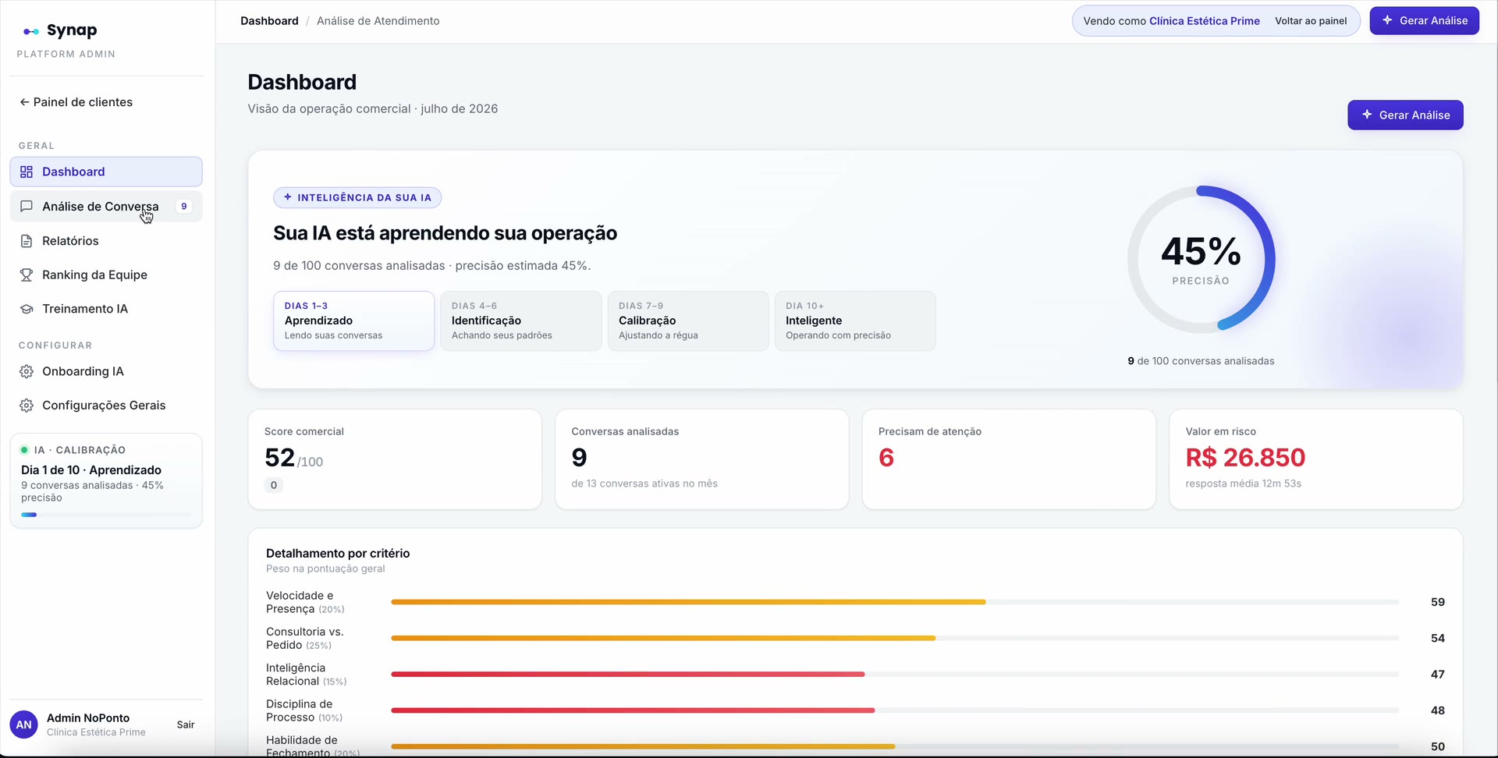The width and height of the screenshot is (1498, 758).
Task: Click 'Detalhamento por critério' heading
Action: pos(338,553)
